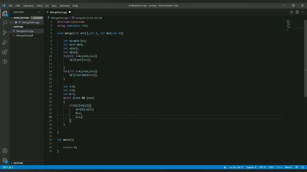
Task: Open the Go menu
Action: coord(47,6)
